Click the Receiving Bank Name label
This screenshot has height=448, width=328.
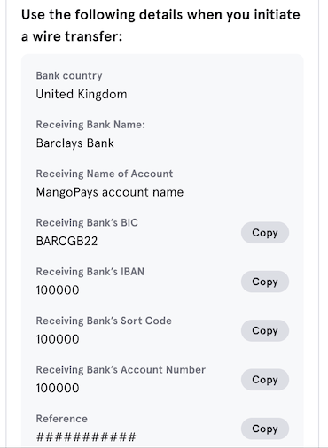[x=90, y=125]
